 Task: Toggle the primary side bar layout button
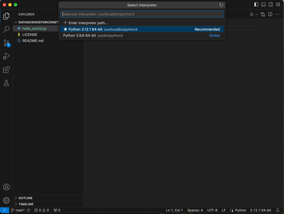click(256, 5)
